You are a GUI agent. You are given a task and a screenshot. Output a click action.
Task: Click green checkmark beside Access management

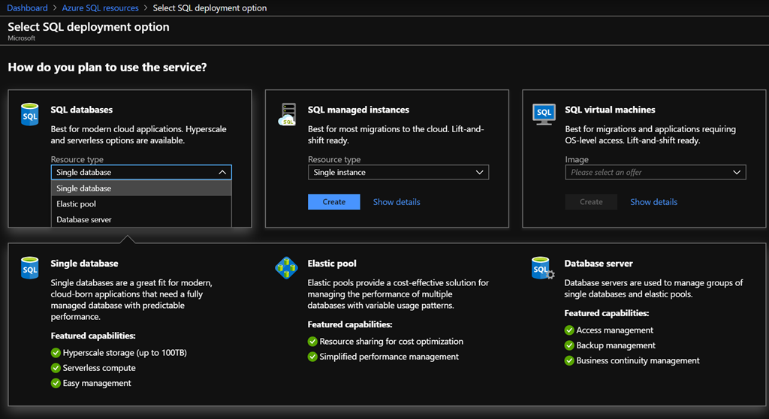point(569,330)
